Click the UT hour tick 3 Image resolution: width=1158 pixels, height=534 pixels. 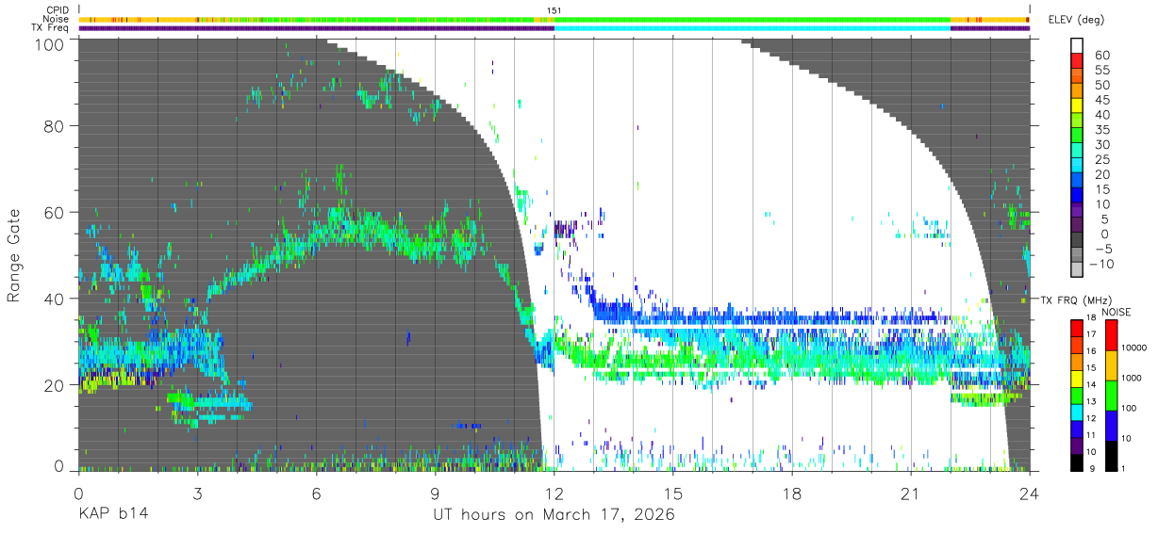[197, 492]
